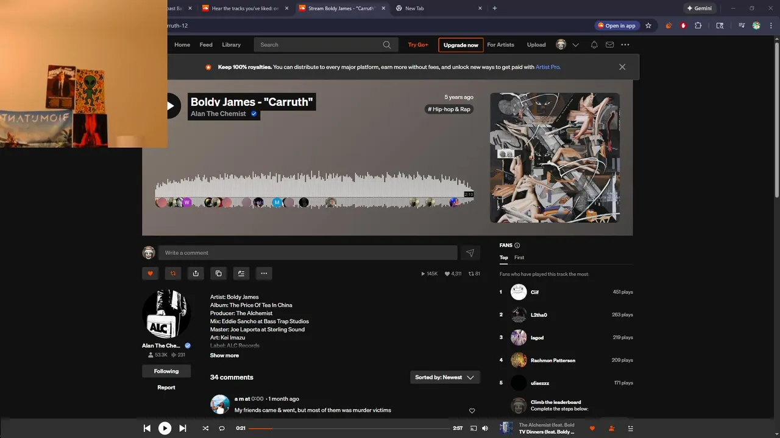
Task: Click the Hip-hop & Rap genre tag
Action: click(x=449, y=109)
